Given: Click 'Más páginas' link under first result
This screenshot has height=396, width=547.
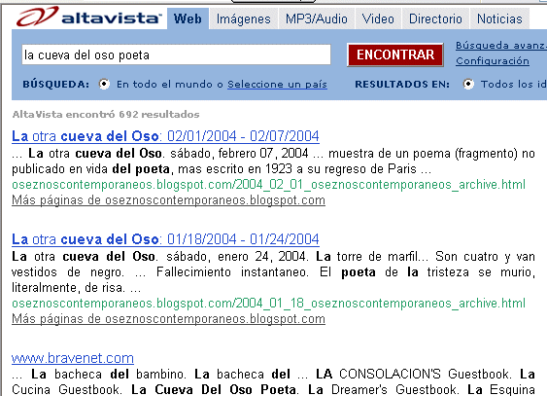Looking at the screenshot, I should click(168, 200).
